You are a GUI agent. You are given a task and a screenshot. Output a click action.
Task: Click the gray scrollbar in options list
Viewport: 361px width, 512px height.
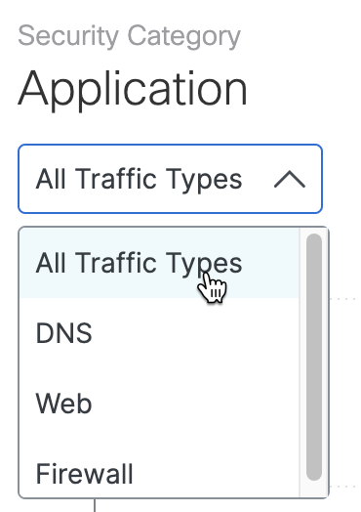point(314,357)
